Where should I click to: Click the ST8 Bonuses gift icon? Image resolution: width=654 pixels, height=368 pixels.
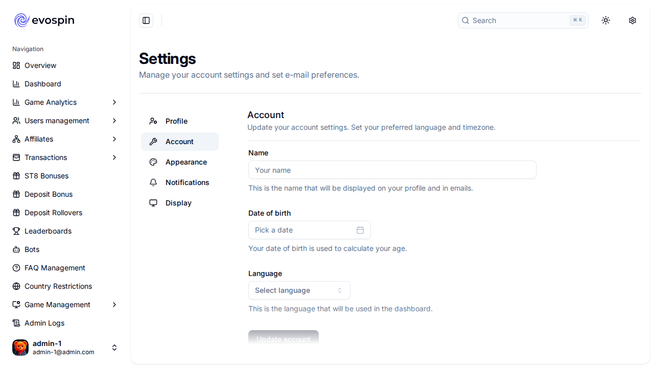point(16,176)
